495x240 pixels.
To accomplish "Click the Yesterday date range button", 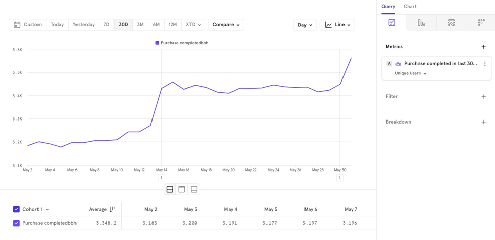I will 84,25.
